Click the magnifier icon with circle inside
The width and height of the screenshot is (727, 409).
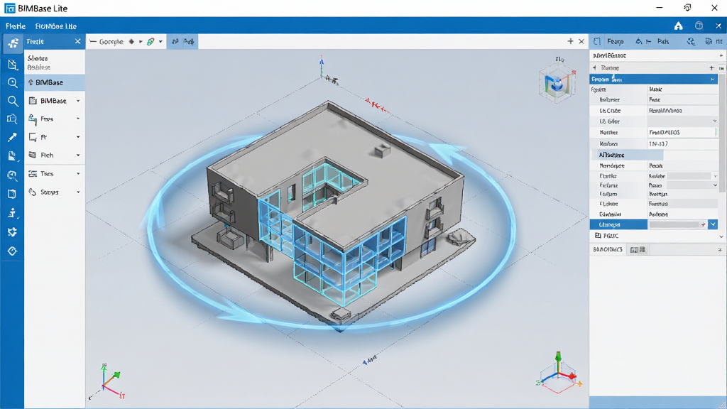(x=13, y=82)
